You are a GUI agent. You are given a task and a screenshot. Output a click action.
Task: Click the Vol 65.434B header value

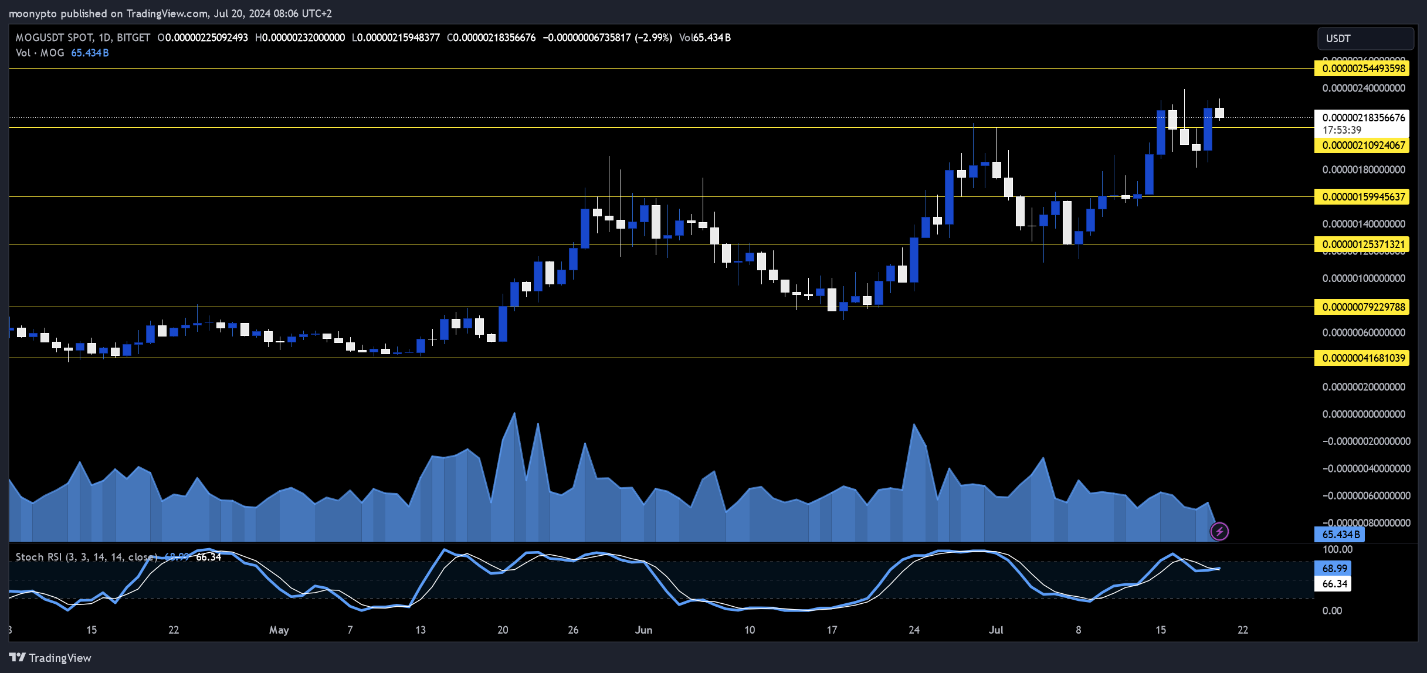[x=705, y=38]
